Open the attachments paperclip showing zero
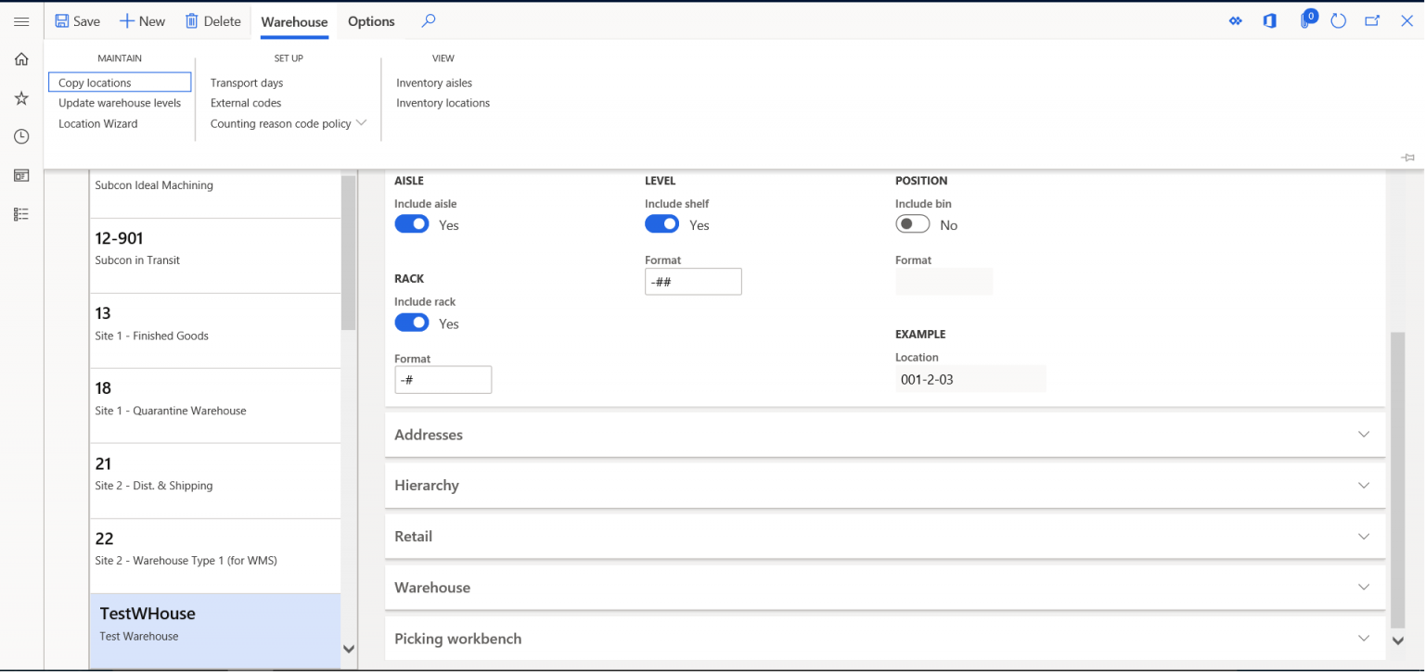1425x672 pixels. 1307,19
